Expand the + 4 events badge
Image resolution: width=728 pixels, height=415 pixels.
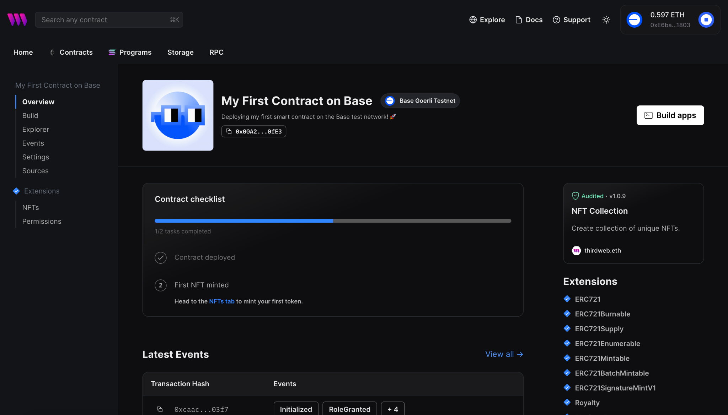click(392, 409)
